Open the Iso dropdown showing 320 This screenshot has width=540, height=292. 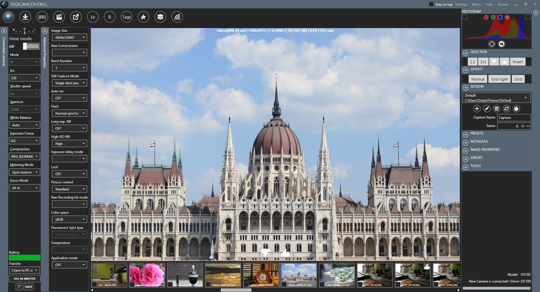[x=24, y=78]
